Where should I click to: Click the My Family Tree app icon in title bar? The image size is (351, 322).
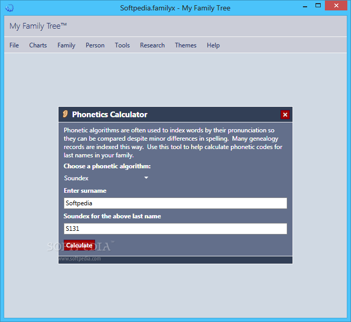click(x=9, y=8)
